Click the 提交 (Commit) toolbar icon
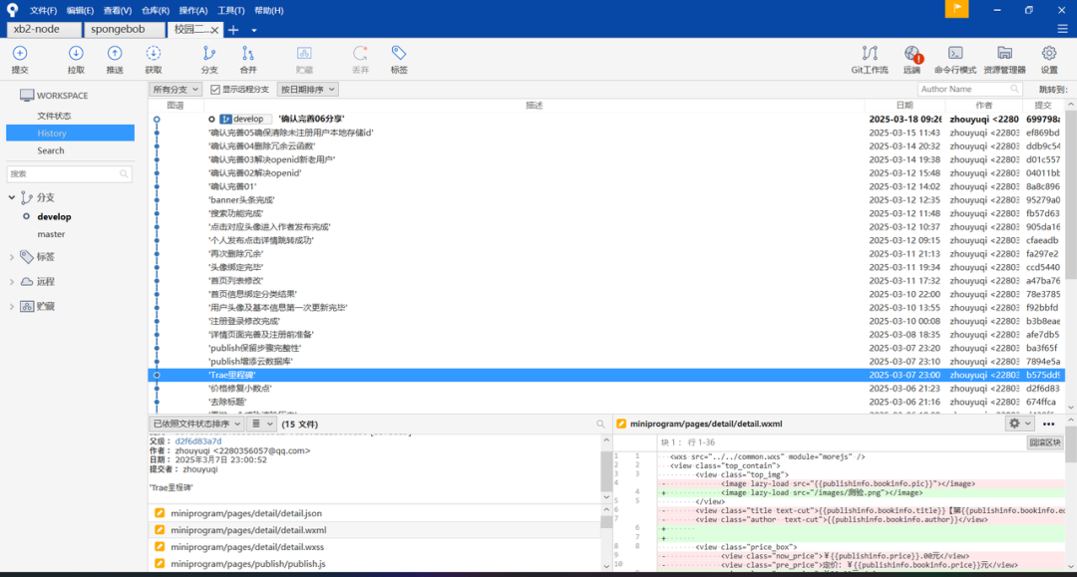The image size is (1077, 577). click(x=20, y=54)
